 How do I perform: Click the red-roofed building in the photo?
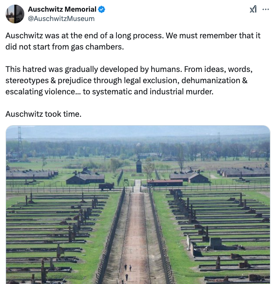(x=165, y=183)
